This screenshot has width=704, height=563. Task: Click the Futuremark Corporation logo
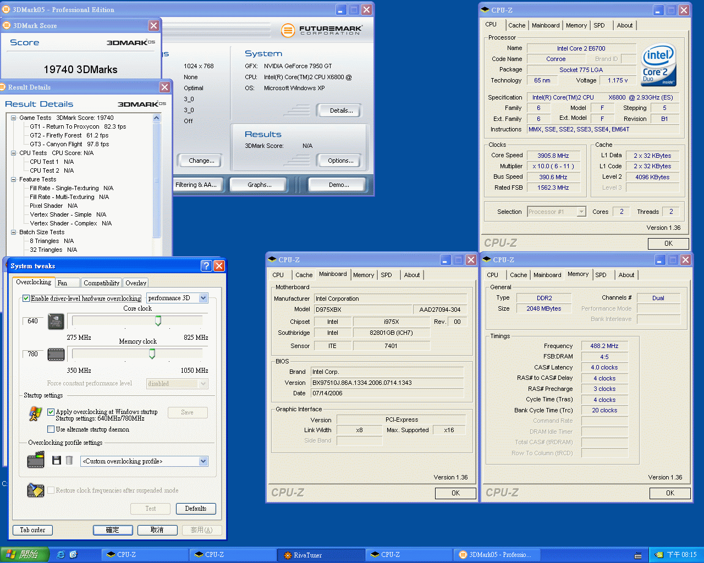tap(322, 30)
